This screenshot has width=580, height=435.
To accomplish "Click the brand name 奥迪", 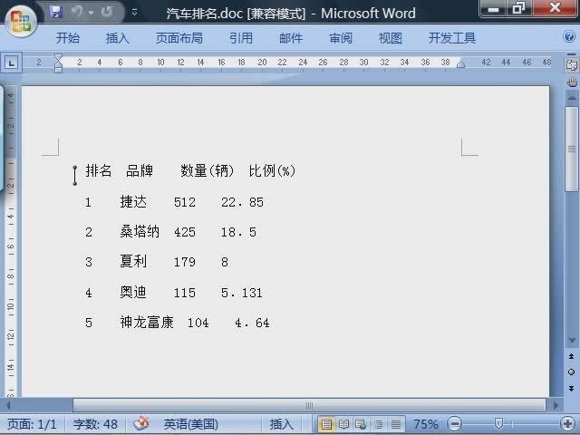I will 133,292.
